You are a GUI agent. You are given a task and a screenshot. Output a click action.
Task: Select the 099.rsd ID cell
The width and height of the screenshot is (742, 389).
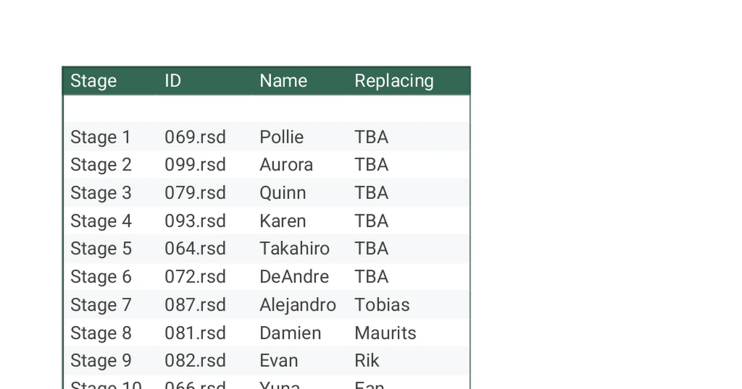click(195, 165)
